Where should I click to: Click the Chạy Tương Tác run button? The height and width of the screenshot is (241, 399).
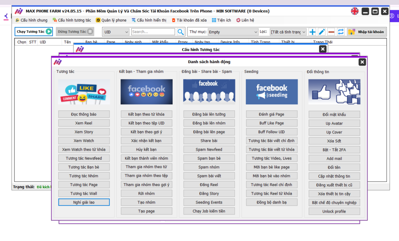(34, 32)
